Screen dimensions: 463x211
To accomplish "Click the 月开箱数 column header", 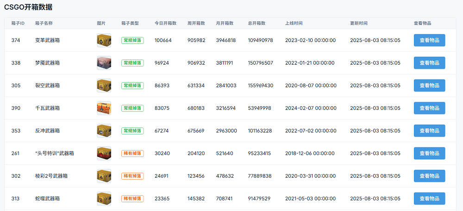I will [225, 23].
